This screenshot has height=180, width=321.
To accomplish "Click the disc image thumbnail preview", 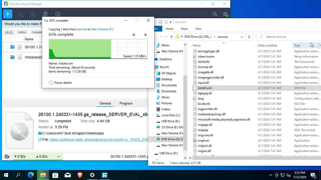I will click(x=20, y=130).
